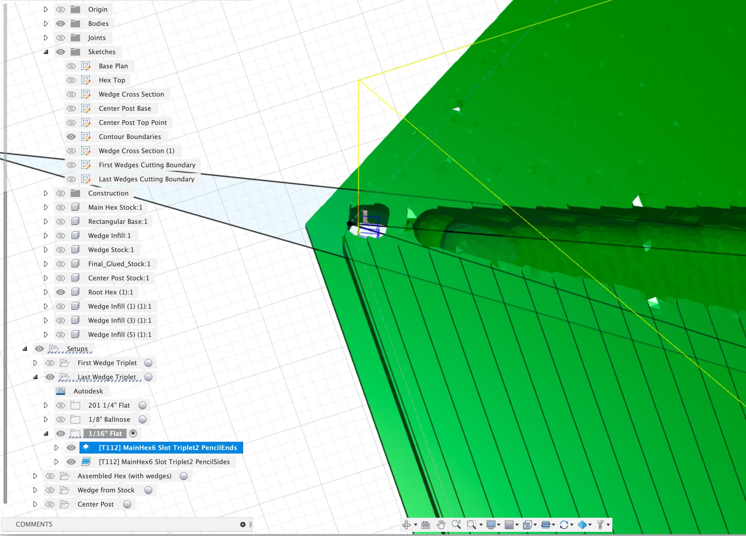Hide the Contour Boundaries sketch
This screenshot has height=536, width=746.
coord(71,137)
